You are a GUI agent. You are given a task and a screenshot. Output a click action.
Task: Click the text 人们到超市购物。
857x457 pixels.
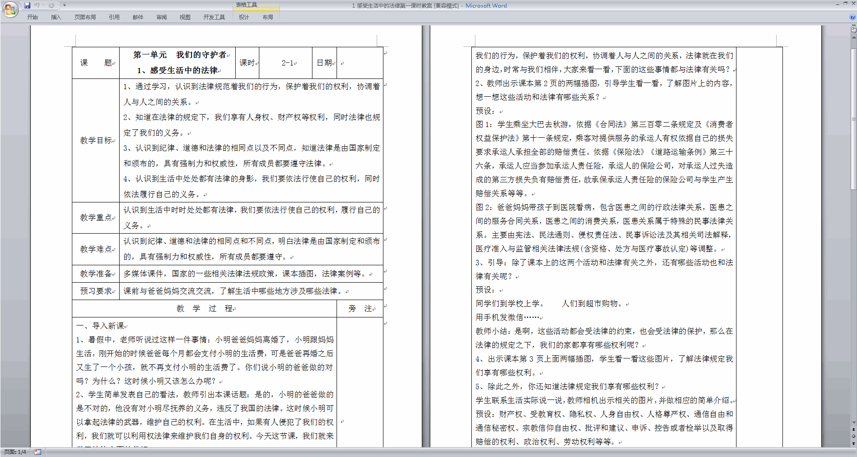(592, 304)
